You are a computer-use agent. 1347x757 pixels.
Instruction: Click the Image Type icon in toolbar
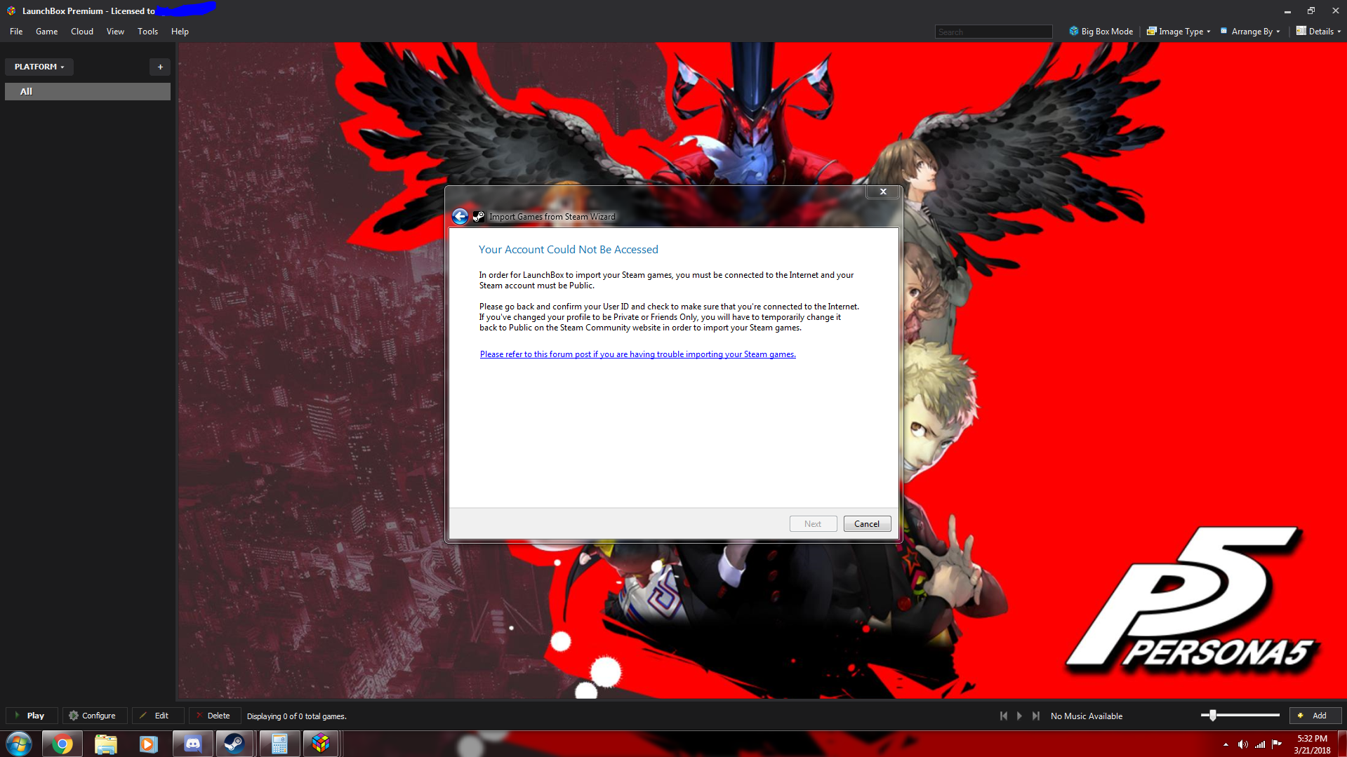point(1151,31)
